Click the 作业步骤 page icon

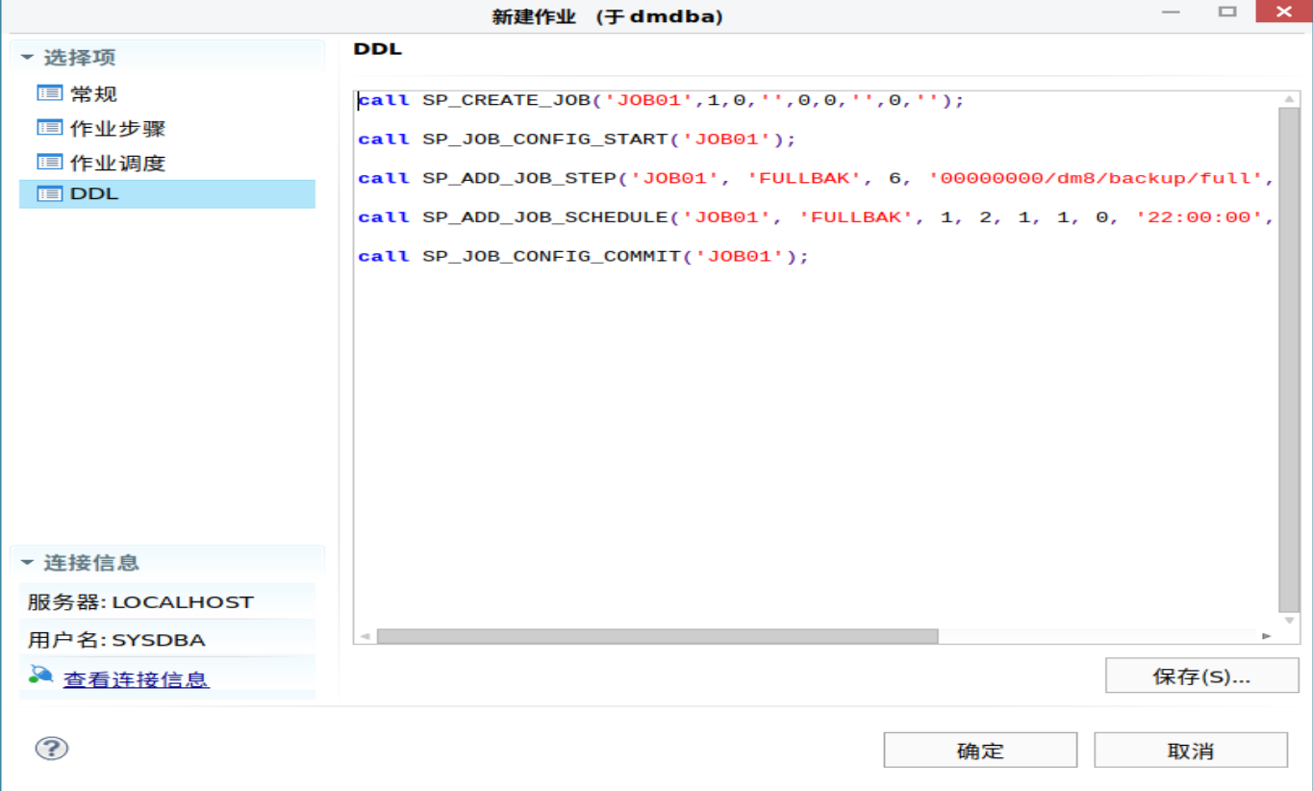pyautogui.click(x=49, y=128)
